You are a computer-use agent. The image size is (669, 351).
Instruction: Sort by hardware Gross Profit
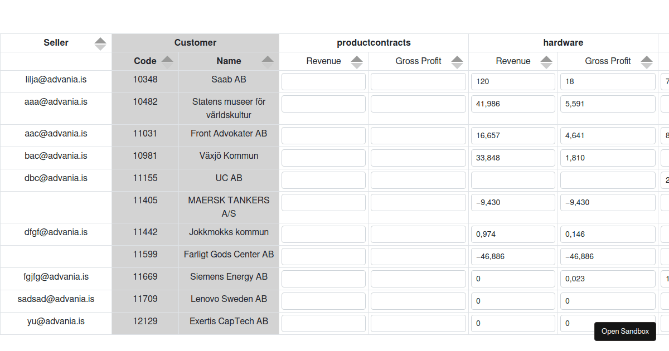pos(647,62)
